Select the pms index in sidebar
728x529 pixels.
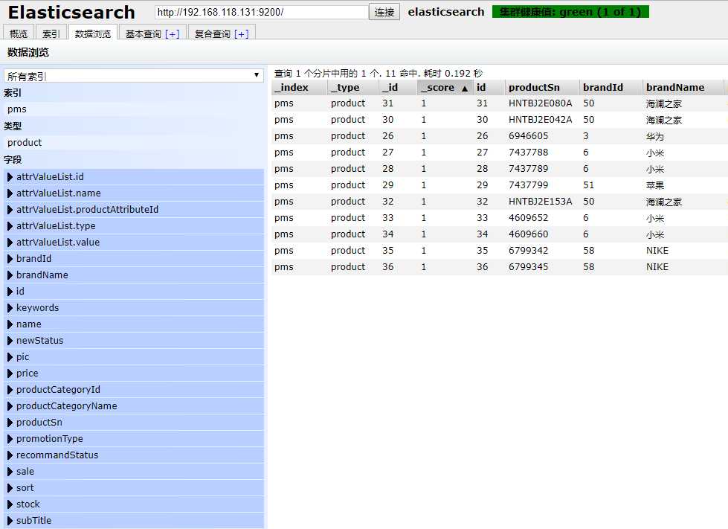pos(134,109)
